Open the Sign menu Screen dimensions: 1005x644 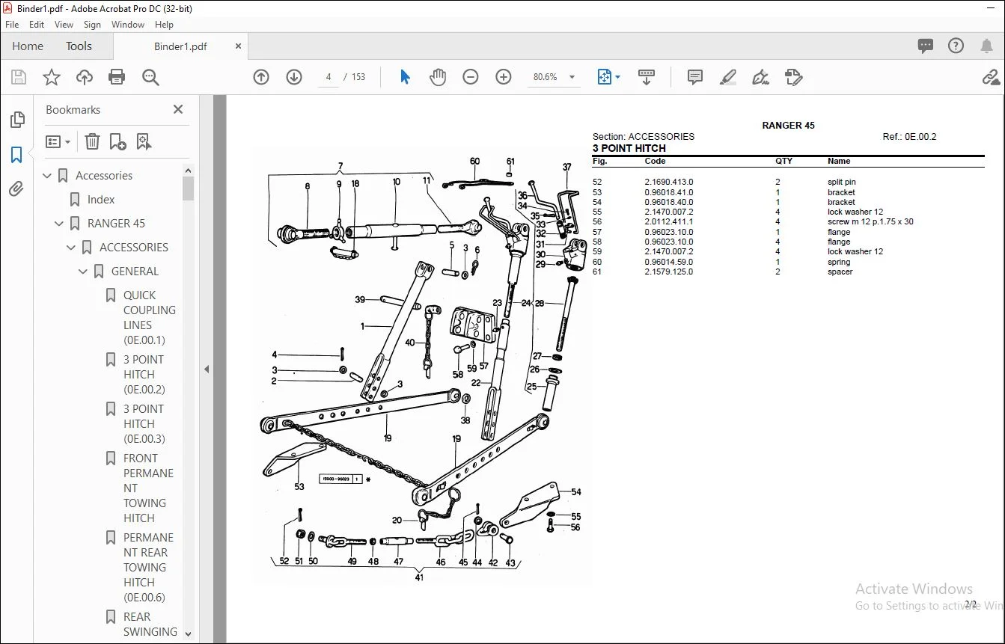click(x=92, y=25)
